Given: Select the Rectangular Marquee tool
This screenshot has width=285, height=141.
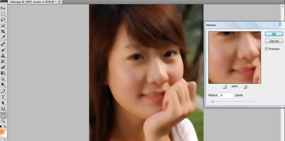Looking at the screenshot, I should coord(3,14).
